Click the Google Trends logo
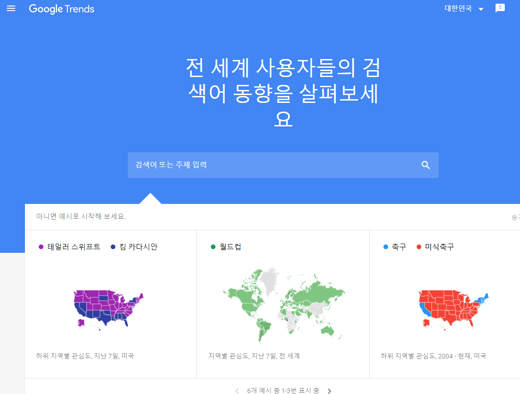520x394 pixels. coord(62,9)
